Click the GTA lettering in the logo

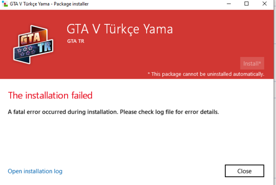tap(31, 38)
